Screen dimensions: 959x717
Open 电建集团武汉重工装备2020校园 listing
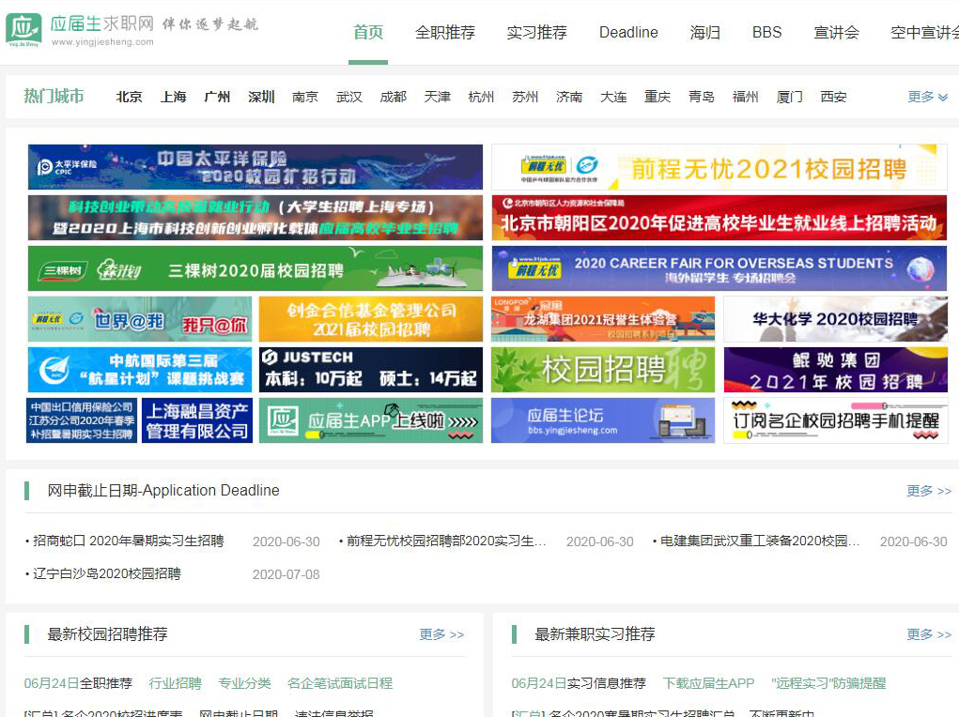tap(760, 541)
